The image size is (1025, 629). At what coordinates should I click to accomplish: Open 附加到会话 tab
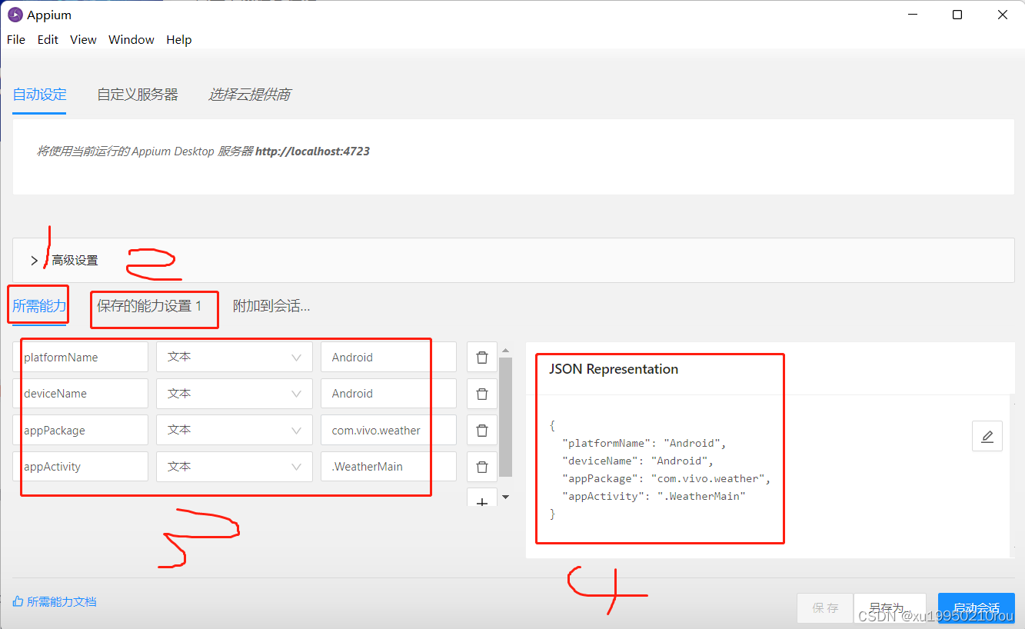[x=271, y=306]
